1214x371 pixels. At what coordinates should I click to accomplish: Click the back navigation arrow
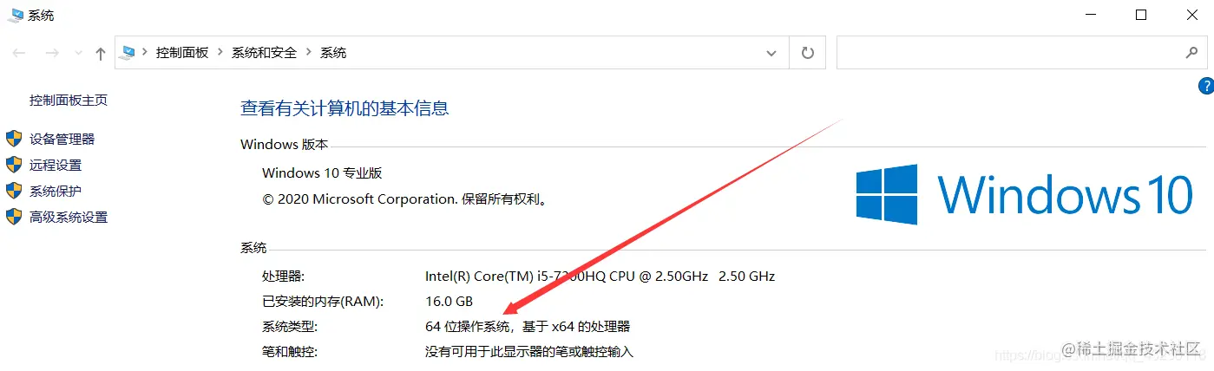click(19, 53)
